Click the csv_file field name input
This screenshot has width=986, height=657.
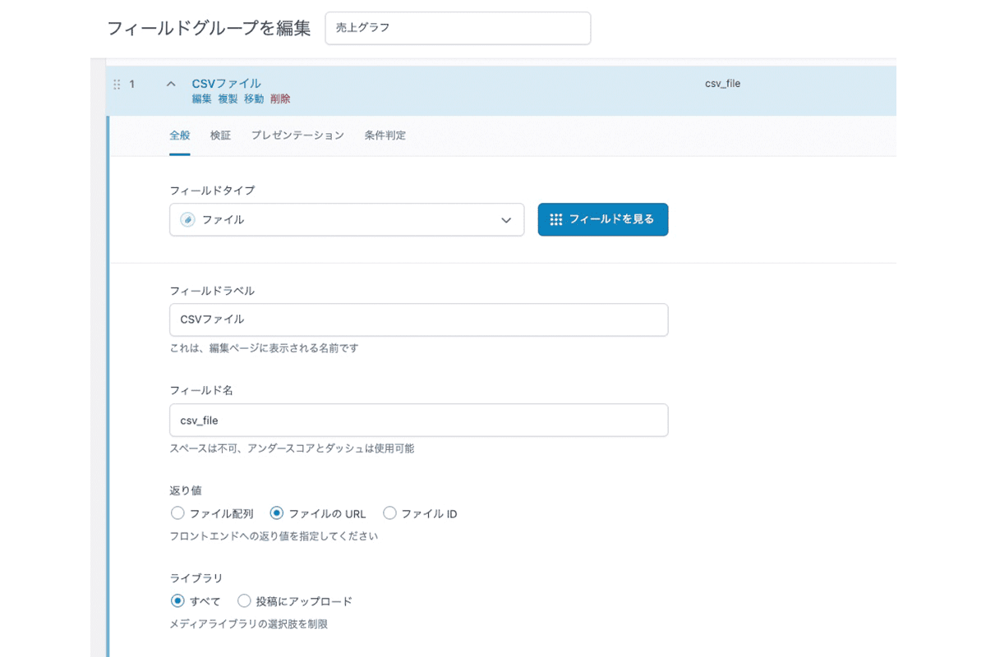click(419, 420)
